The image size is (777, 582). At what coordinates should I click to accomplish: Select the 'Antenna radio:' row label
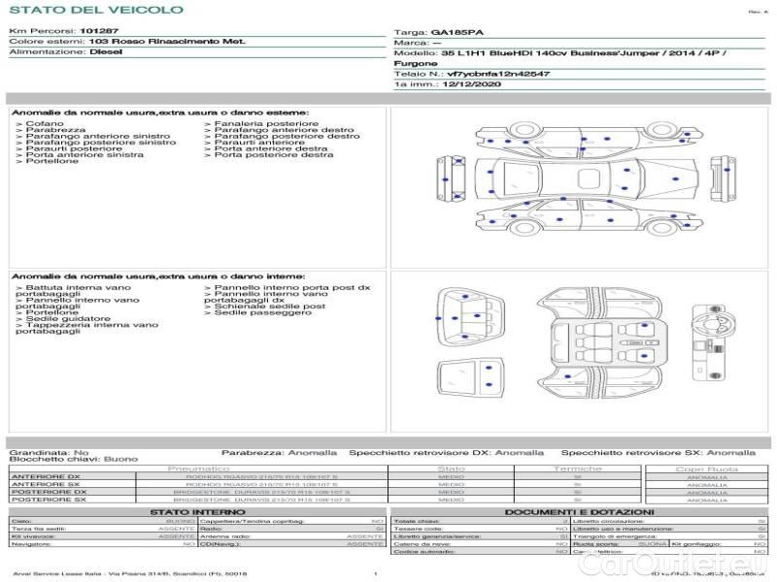tap(225, 536)
